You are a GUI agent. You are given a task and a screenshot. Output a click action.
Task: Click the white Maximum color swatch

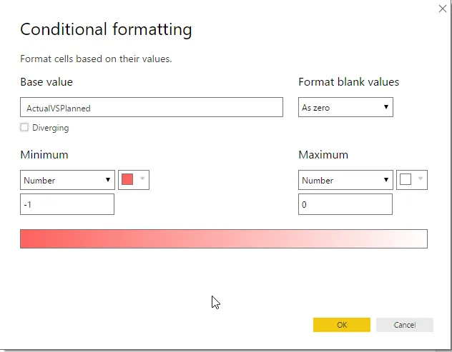[x=406, y=180]
